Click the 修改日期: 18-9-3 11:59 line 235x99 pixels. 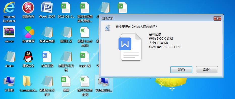point(165,47)
